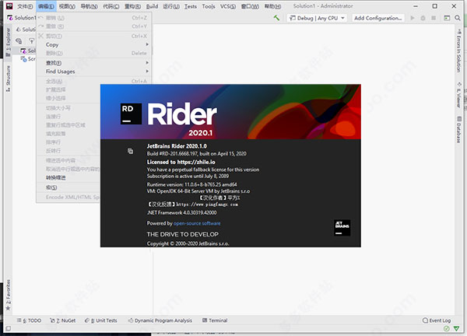Open the Tools menu
Image resolution: width=467 pixels, height=336 pixels.
pyautogui.click(x=209, y=6)
